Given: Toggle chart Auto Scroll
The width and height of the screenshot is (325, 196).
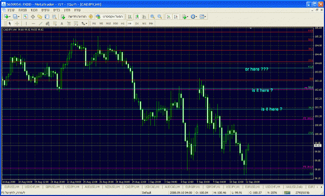Looking at the screenshot, I should click(x=168, y=17).
